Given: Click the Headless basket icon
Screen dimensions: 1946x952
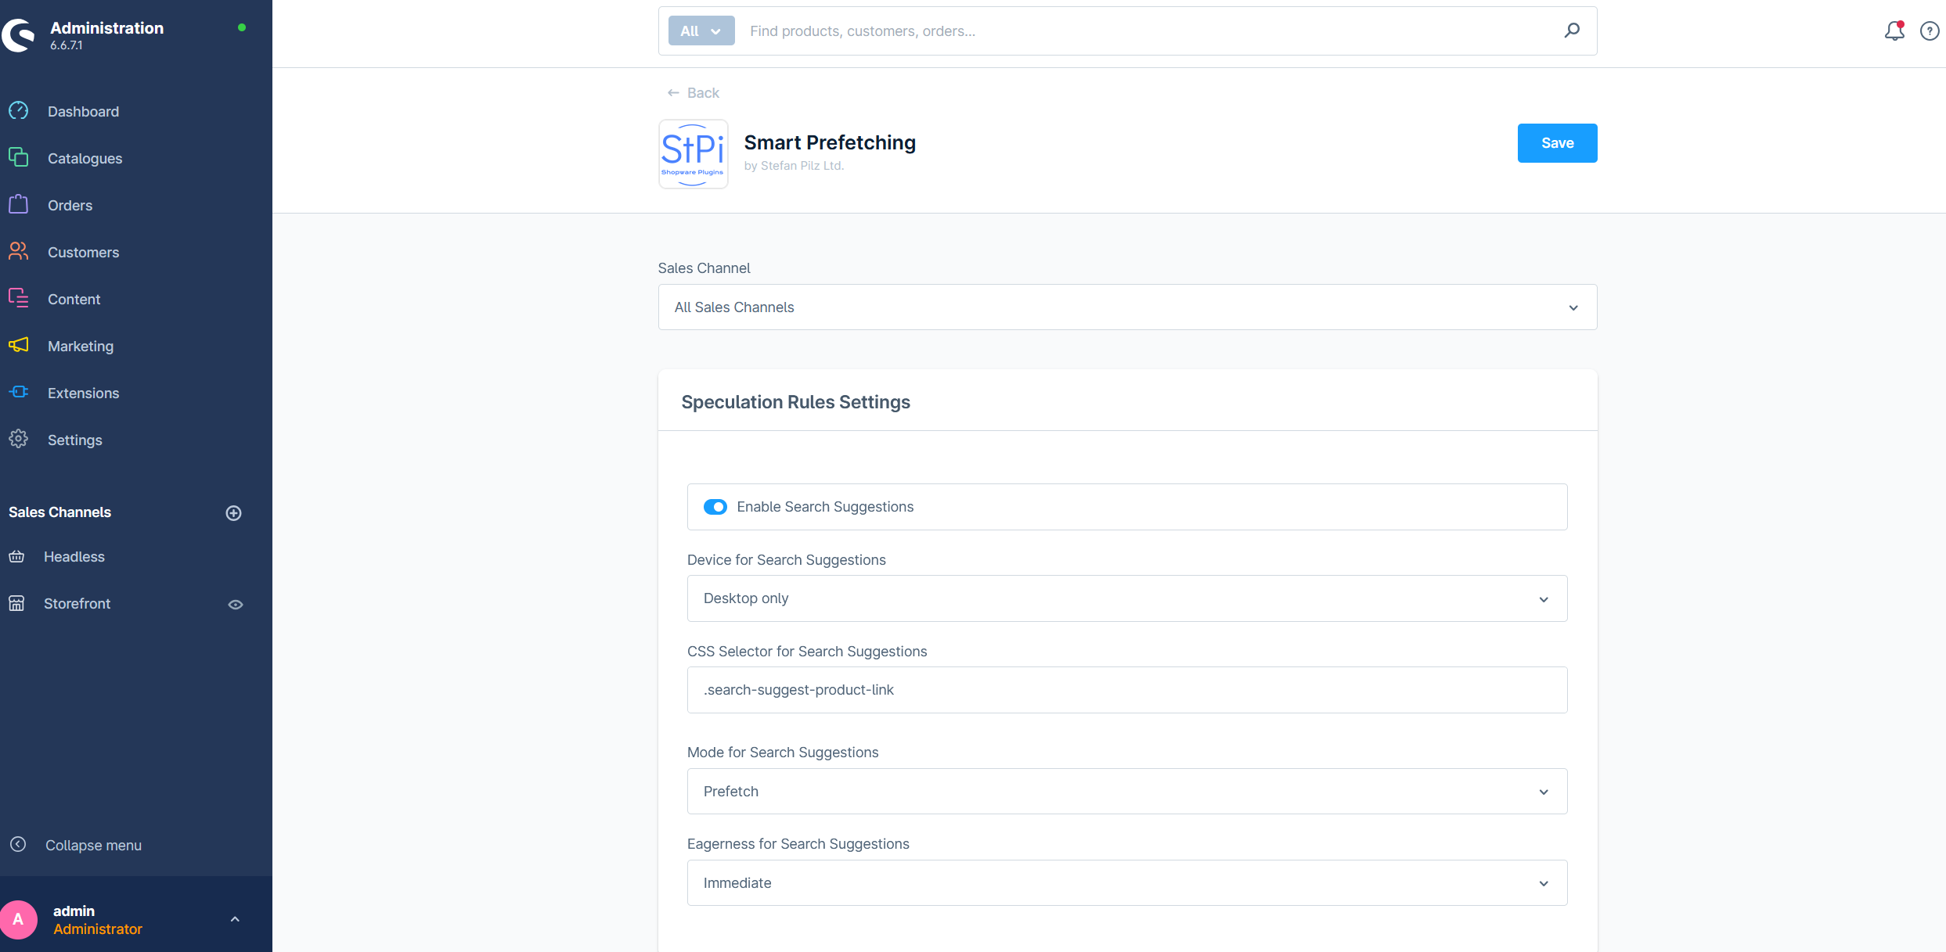Looking at the screenshot, I should [16, 557].
